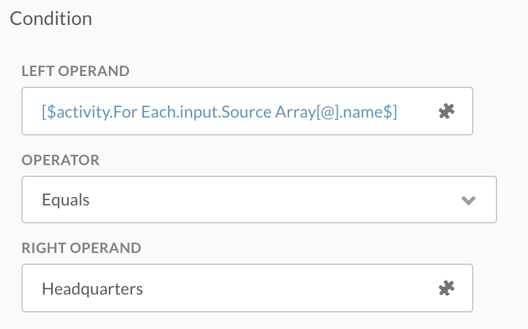Expand the Operator dropdown chevron arrow
Screen dimensions: 528x329
(x=469, y=200)
